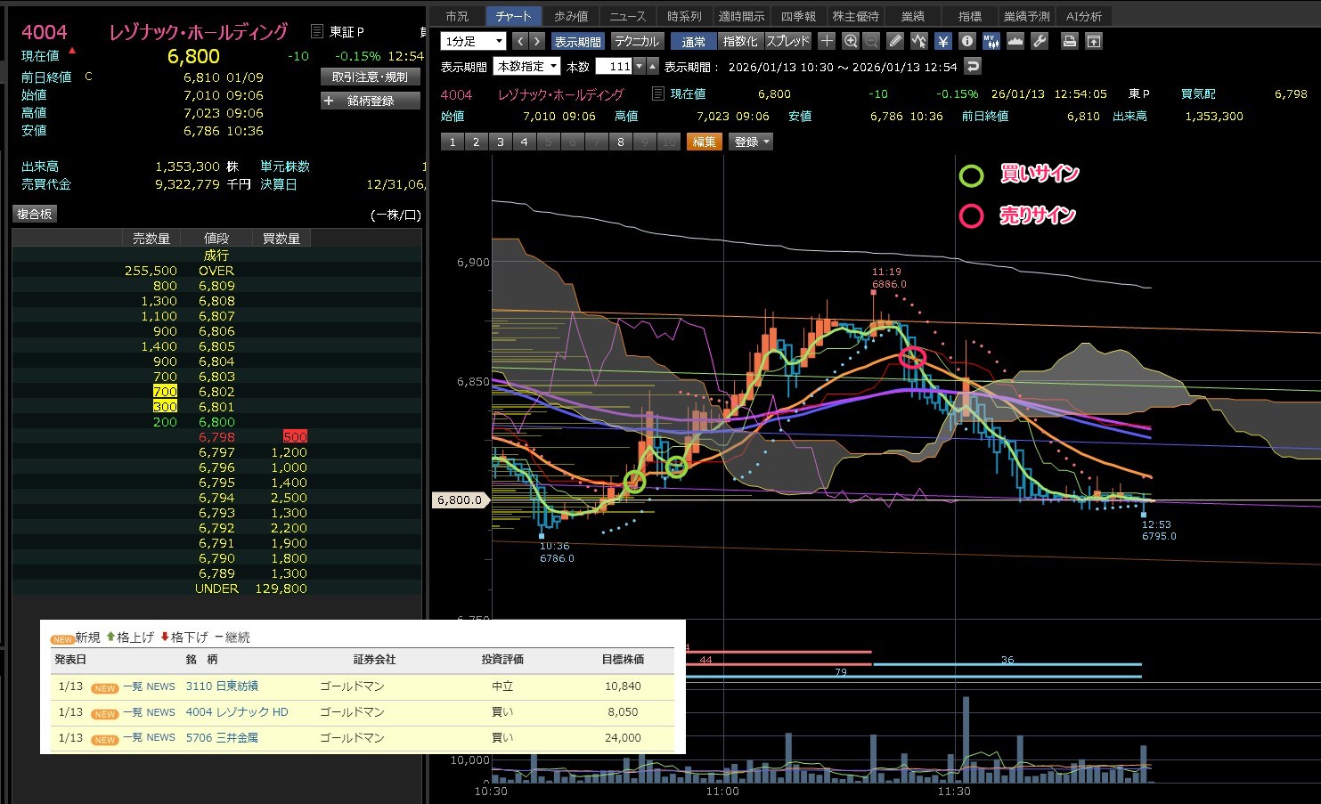Switch to the 四季報 tab

click(x=798, y=16)
